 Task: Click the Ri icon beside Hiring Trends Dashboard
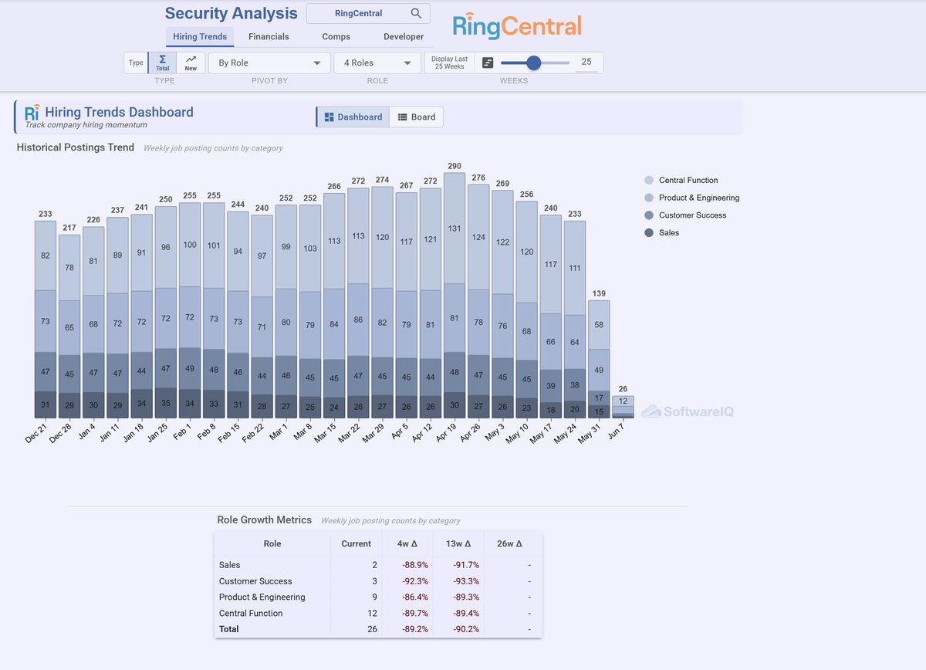32,113
